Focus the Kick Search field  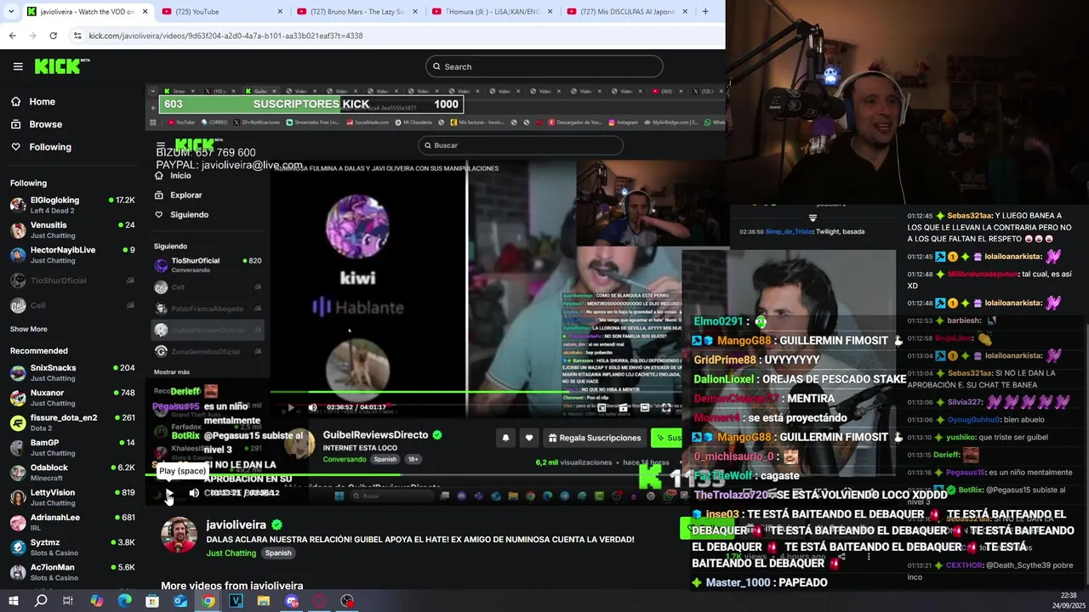click(x=544, y=66)
